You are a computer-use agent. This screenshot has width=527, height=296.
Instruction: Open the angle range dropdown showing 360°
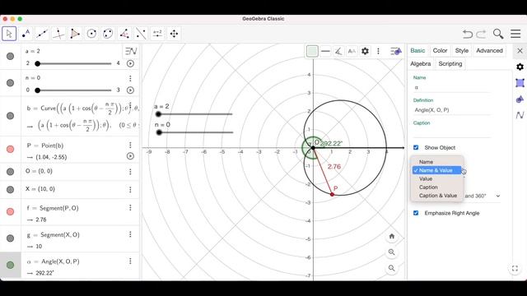[483, 196]
